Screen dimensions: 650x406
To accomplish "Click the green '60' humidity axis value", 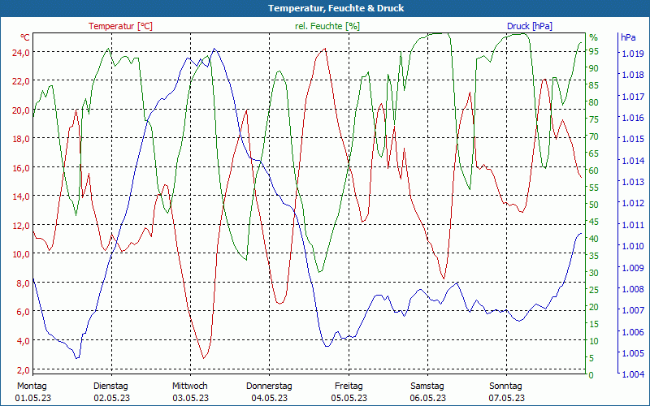I will coord(594,171).
